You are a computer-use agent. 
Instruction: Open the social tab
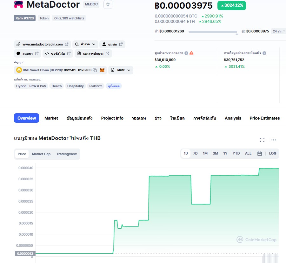(177, 118)
